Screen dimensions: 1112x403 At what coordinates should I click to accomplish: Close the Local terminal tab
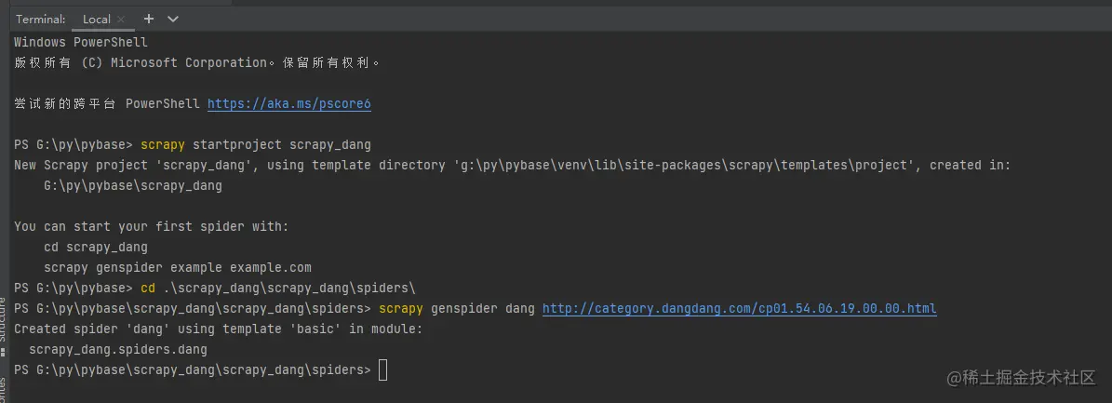click(x=121, y=20)
